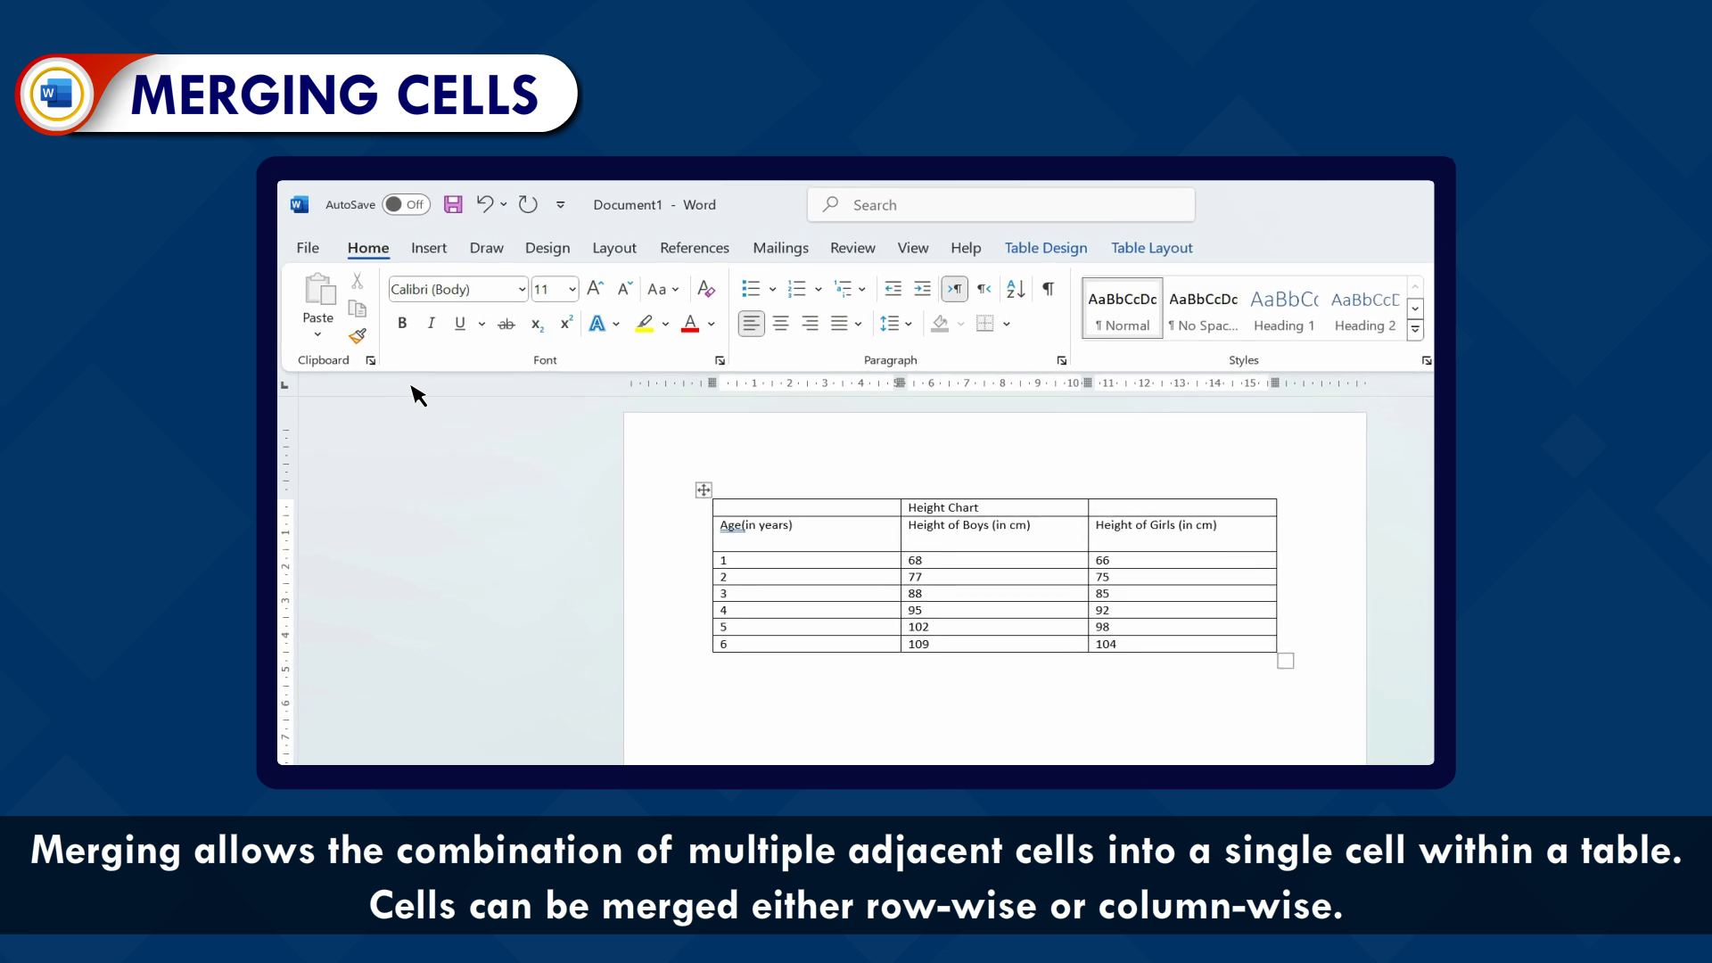Click the Clear All Formatting icon
This screenshot has width=1712, height=963.
click(706, 289)
